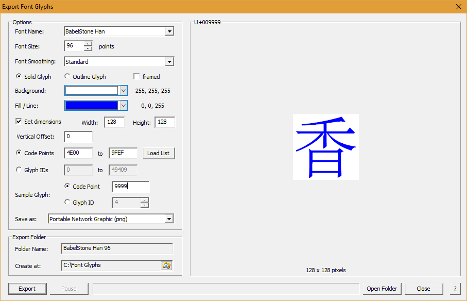The image size is (467, 301).
Task: Click the sample Code Point field 9999
Action: 130,187
